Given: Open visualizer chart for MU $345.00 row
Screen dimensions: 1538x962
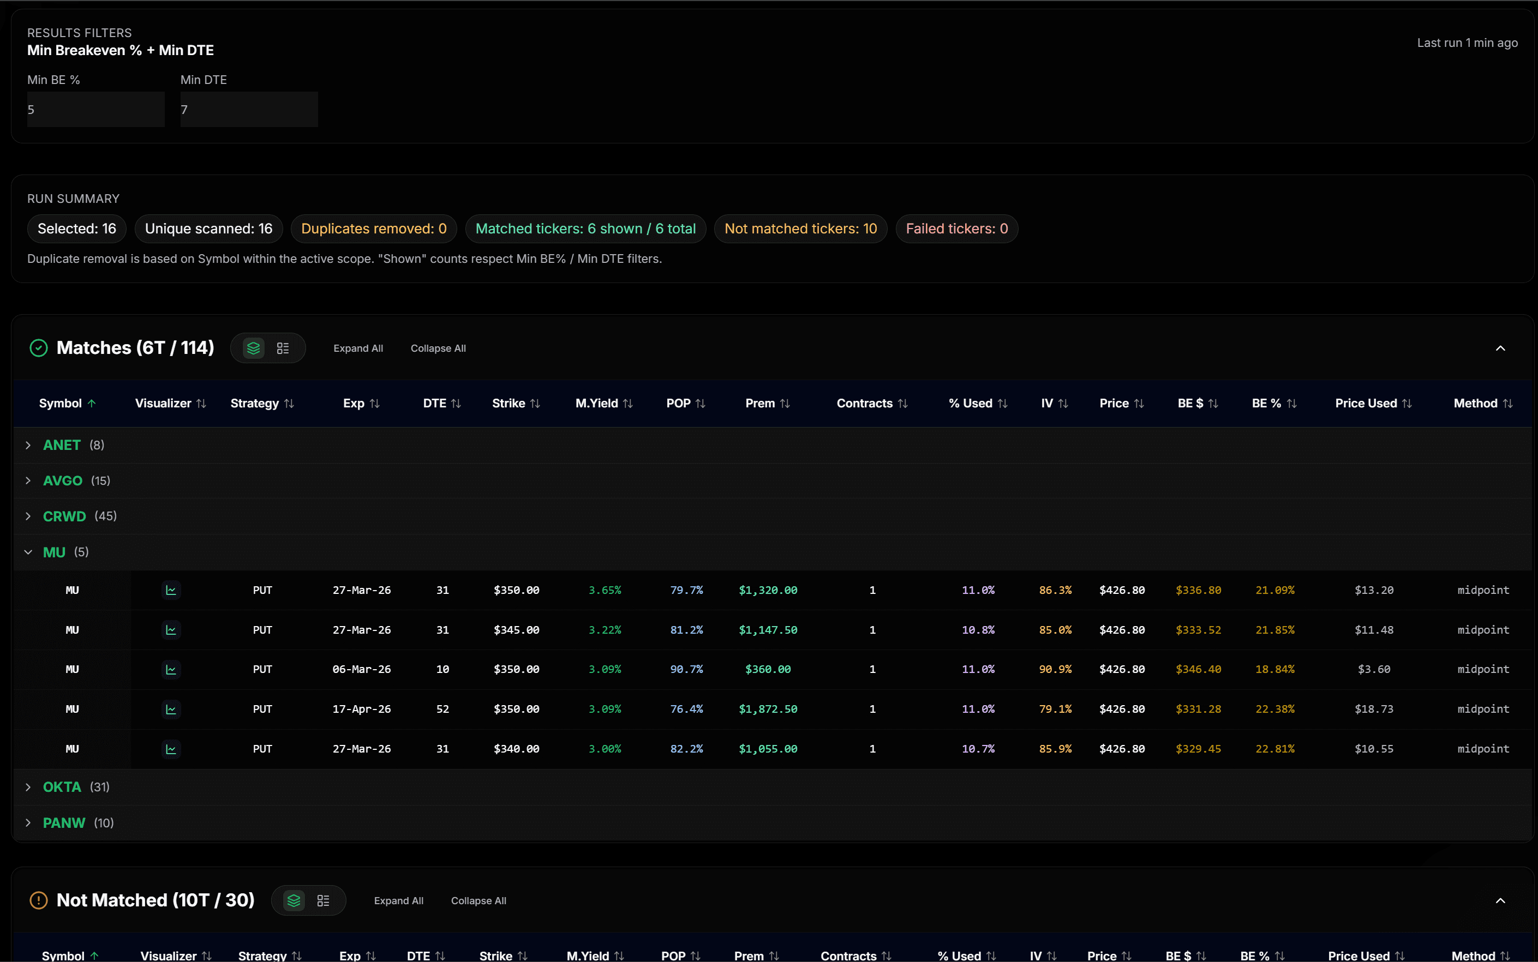Looking at the screenshot, I should 171,630.
